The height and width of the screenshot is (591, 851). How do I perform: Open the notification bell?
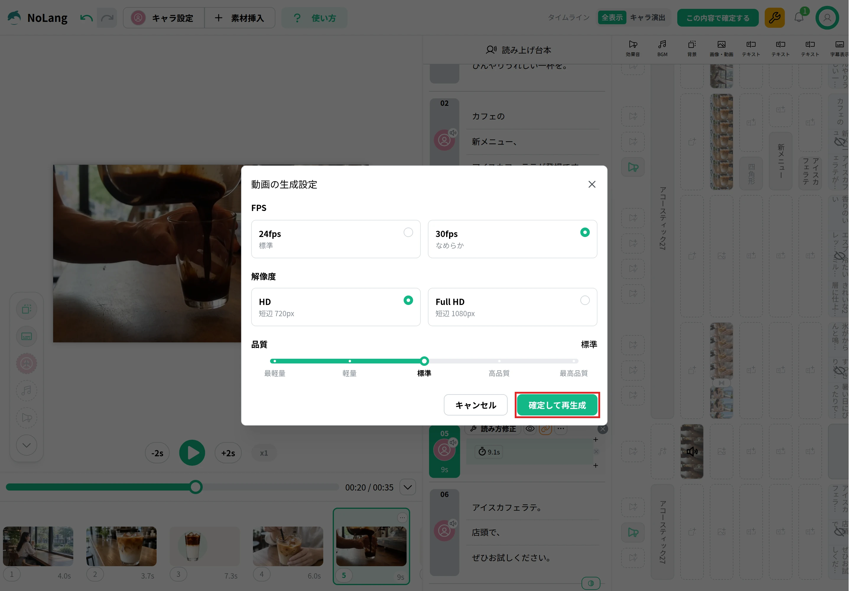pos(799,18)
